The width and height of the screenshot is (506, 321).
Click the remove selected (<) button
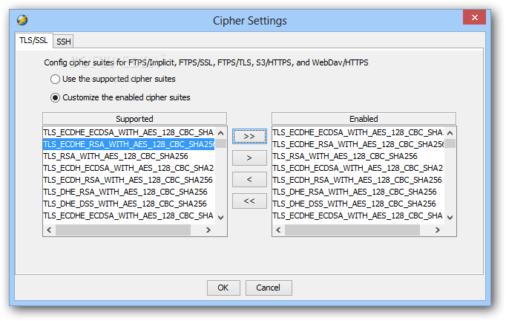249,179
